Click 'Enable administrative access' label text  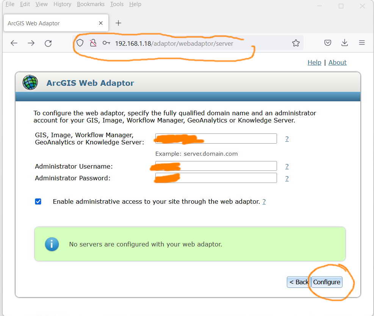pyautogui.click(x=156, y=201)
